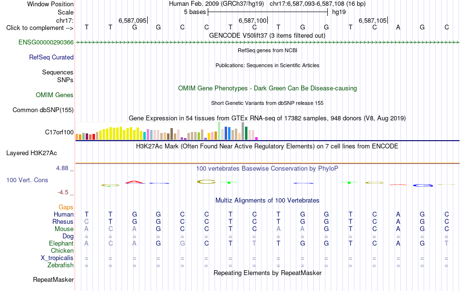Open the RefSeq Curated track label
The image size is (460, 291).
51,58
